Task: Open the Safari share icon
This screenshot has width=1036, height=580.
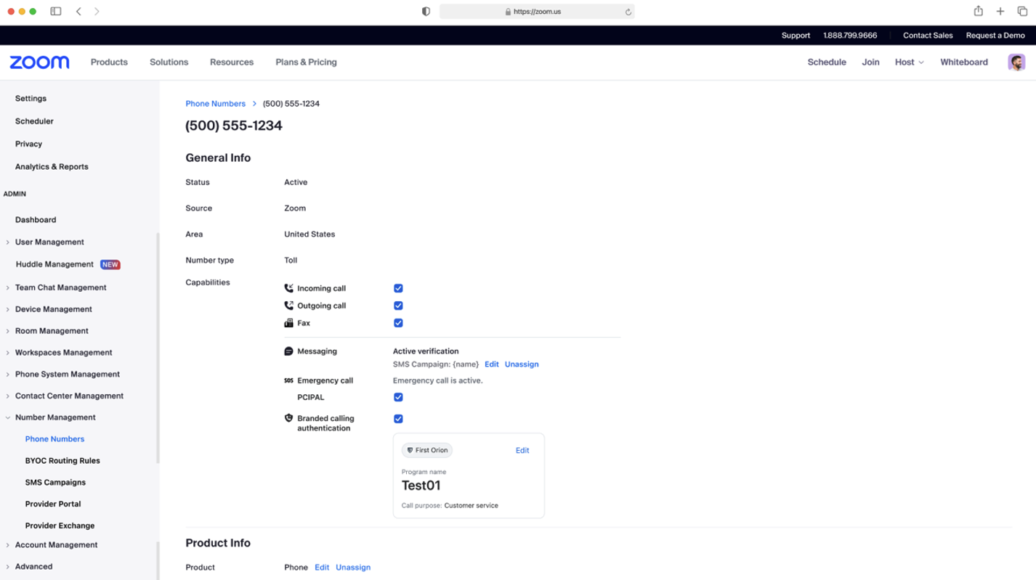Action: pos(979,11)
